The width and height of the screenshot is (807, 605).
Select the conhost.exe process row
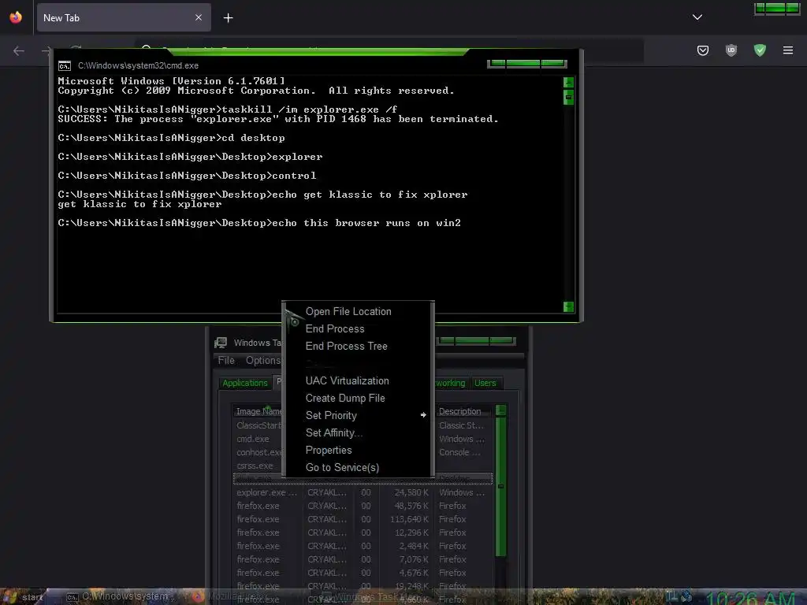(x=258, y=452)
